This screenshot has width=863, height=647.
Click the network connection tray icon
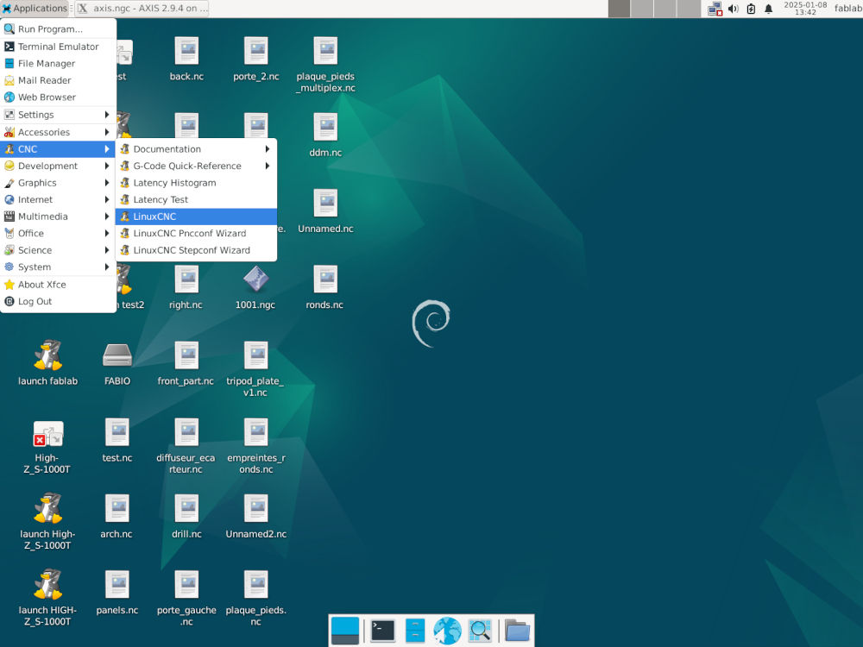pos(715,9)
